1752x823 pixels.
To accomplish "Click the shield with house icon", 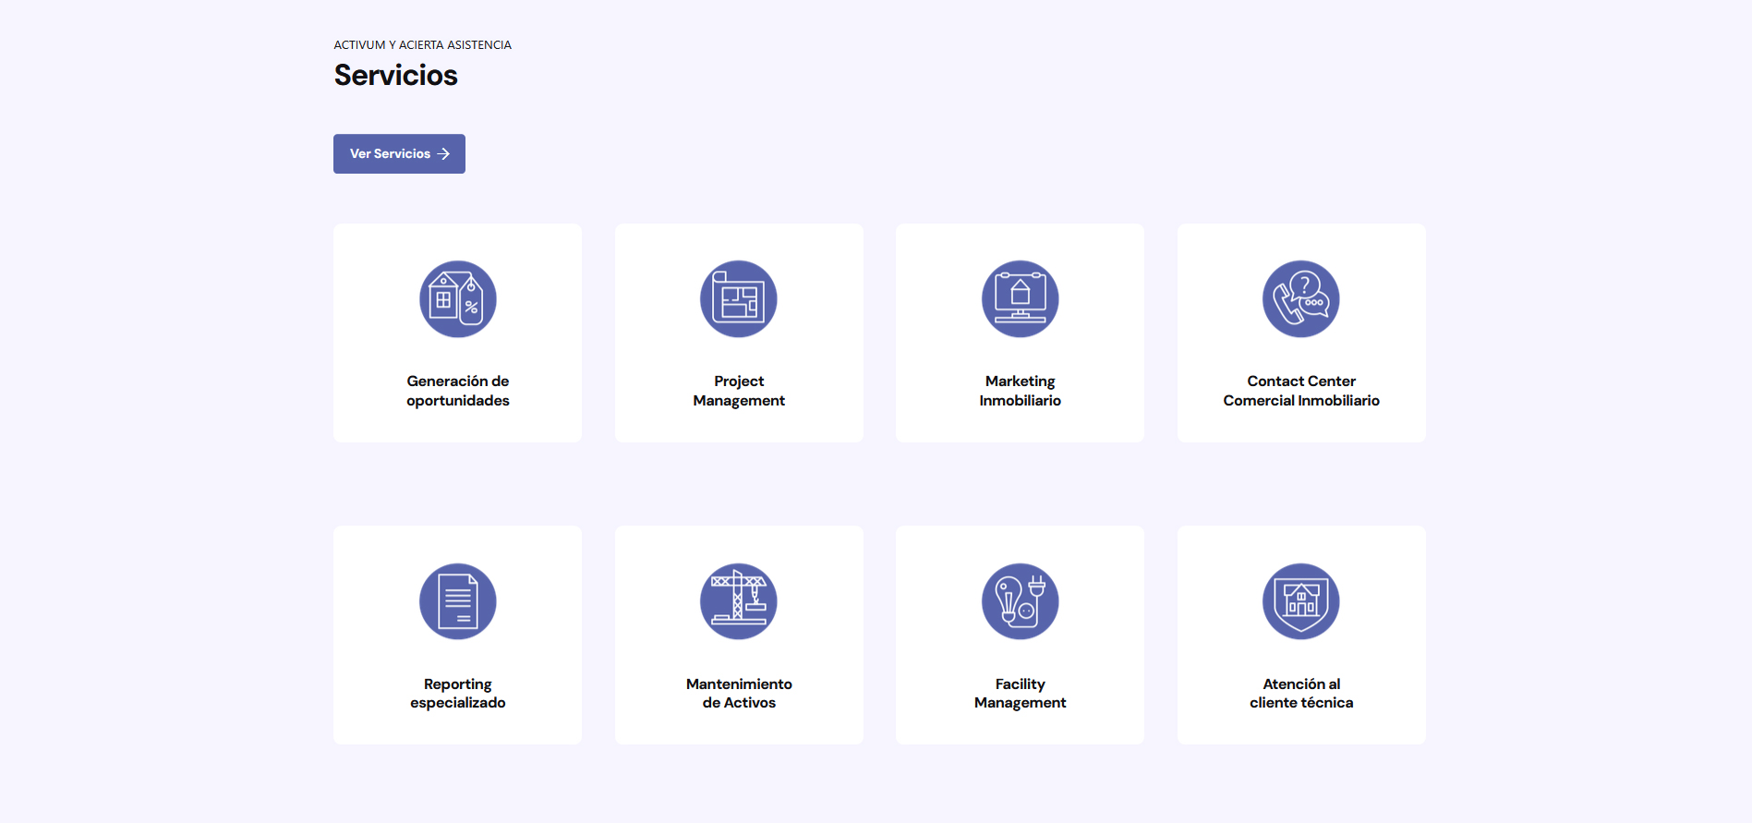I will (x=1300, y=601).
